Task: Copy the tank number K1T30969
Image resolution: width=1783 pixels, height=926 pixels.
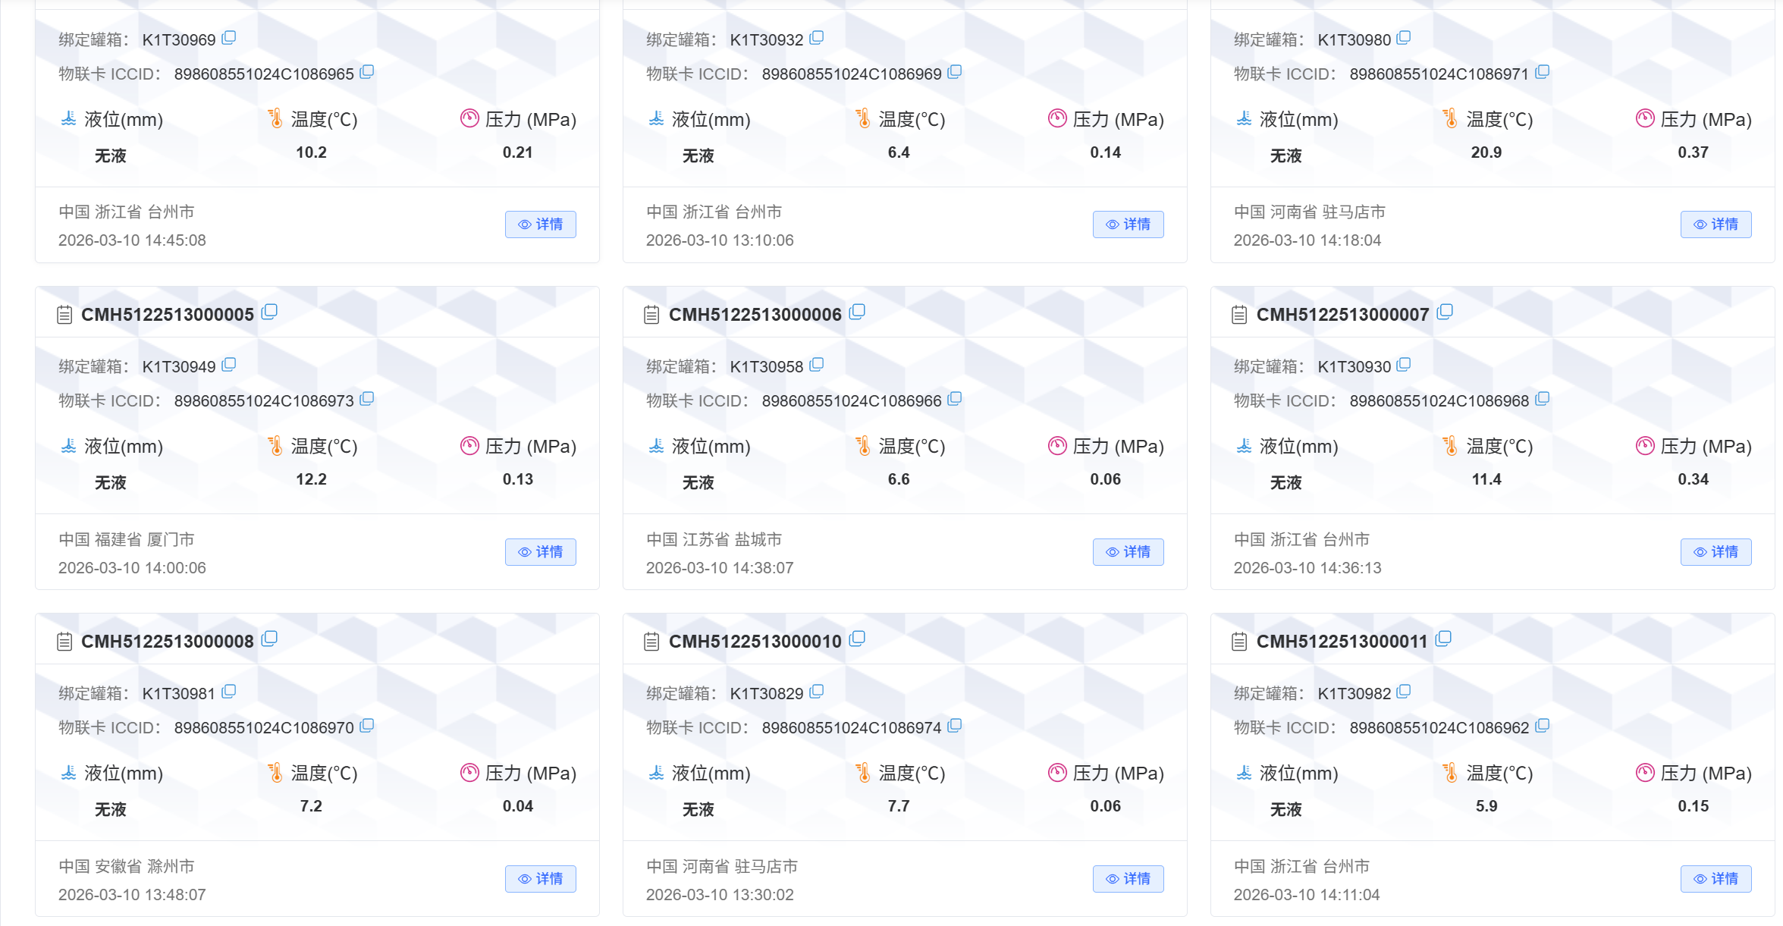Action: (228, 38)
